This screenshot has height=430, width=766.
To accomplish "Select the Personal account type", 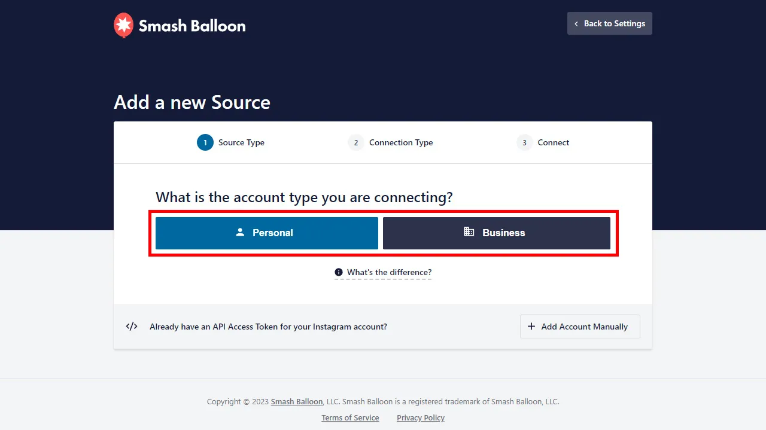I will 267,233.
